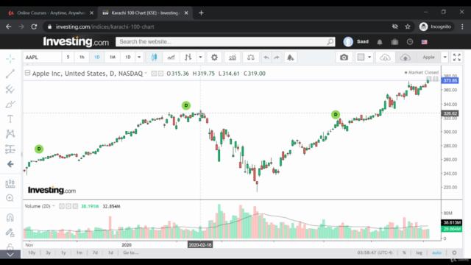Undo the last chart action
Screen dimensions: 471x265
(266, 57)
